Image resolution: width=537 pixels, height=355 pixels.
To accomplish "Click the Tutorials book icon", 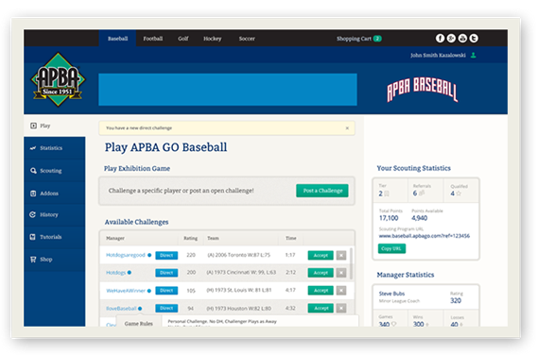I will click(x=32, y=237).
